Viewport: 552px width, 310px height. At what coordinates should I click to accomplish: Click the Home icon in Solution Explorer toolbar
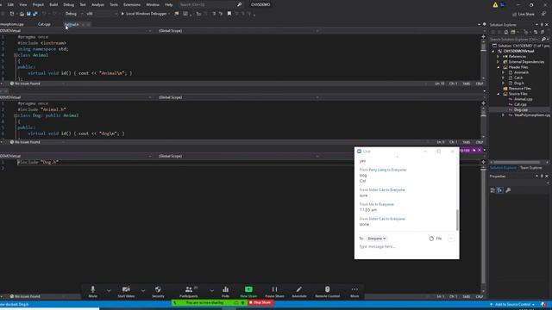506,32
